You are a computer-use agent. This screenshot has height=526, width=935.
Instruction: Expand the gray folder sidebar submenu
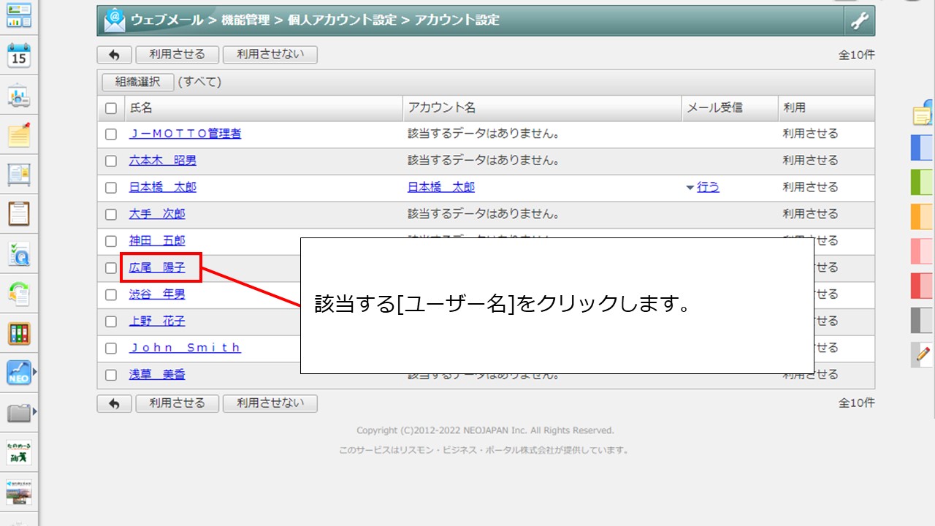(34, 412)
